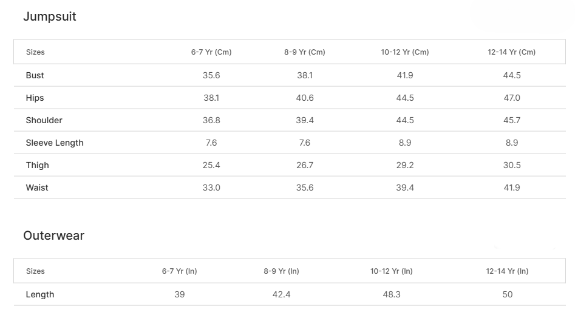
Task: Select the Thigh row label
Action: tap(38, 166)
